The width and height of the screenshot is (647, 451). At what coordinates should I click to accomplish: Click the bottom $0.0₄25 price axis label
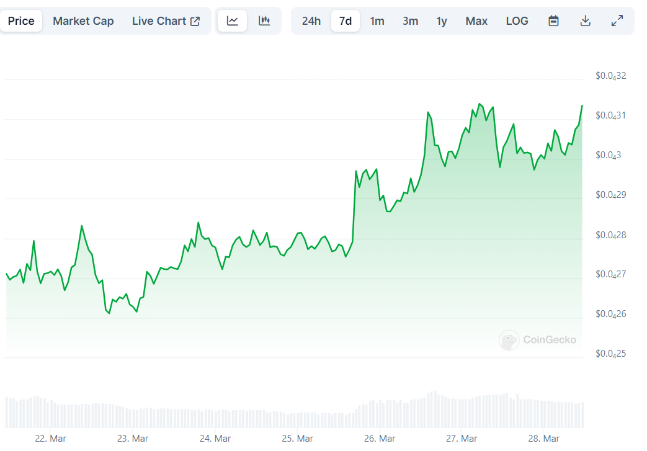pyautogui.click(x=610, y=354)
